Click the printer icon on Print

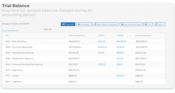tap(145, 24)
